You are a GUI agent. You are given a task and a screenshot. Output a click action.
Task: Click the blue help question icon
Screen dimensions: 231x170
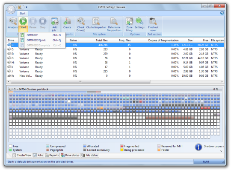222,13
